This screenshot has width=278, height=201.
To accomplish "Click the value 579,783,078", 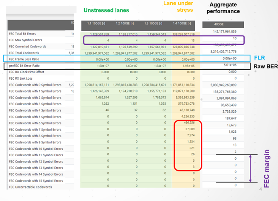I will (186, 104).
